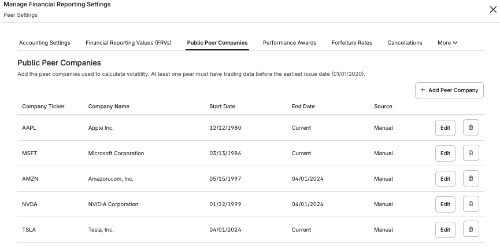
Task: Delete the NVIDIA Corporation peer entry
Action: tap(471, 204)
